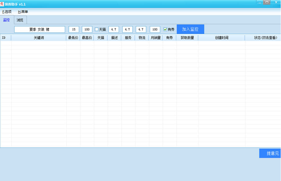Click the 获取数量 column header

[x=187, y=38]
